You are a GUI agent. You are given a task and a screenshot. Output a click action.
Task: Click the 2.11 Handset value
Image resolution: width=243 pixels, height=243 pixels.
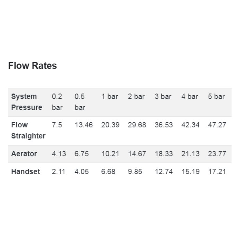coord(59,171)
